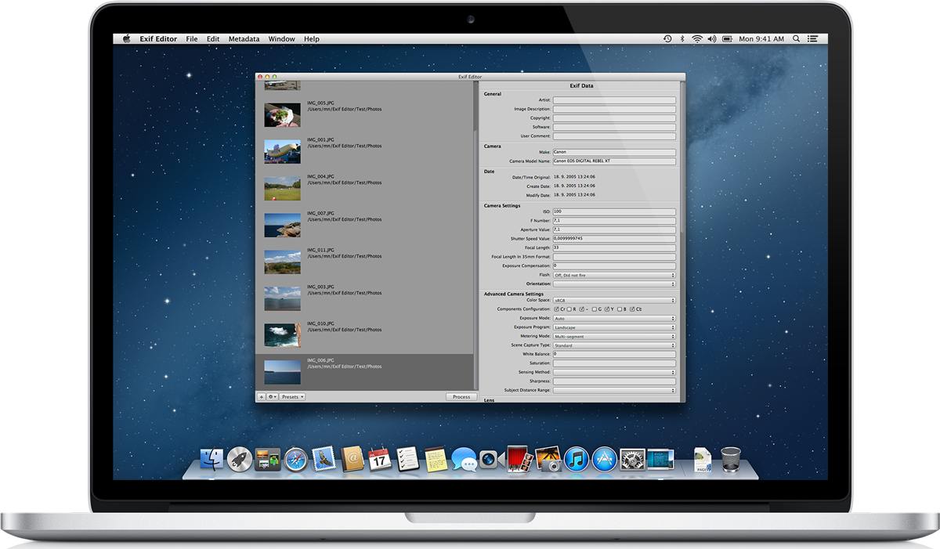Click the Exif Data panel scrollbar
Viewport: 940px width, 549px height.
point(681,157)
